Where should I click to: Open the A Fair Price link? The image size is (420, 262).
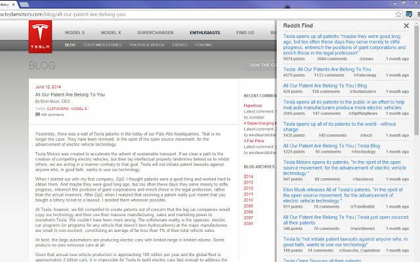point(254,141)
